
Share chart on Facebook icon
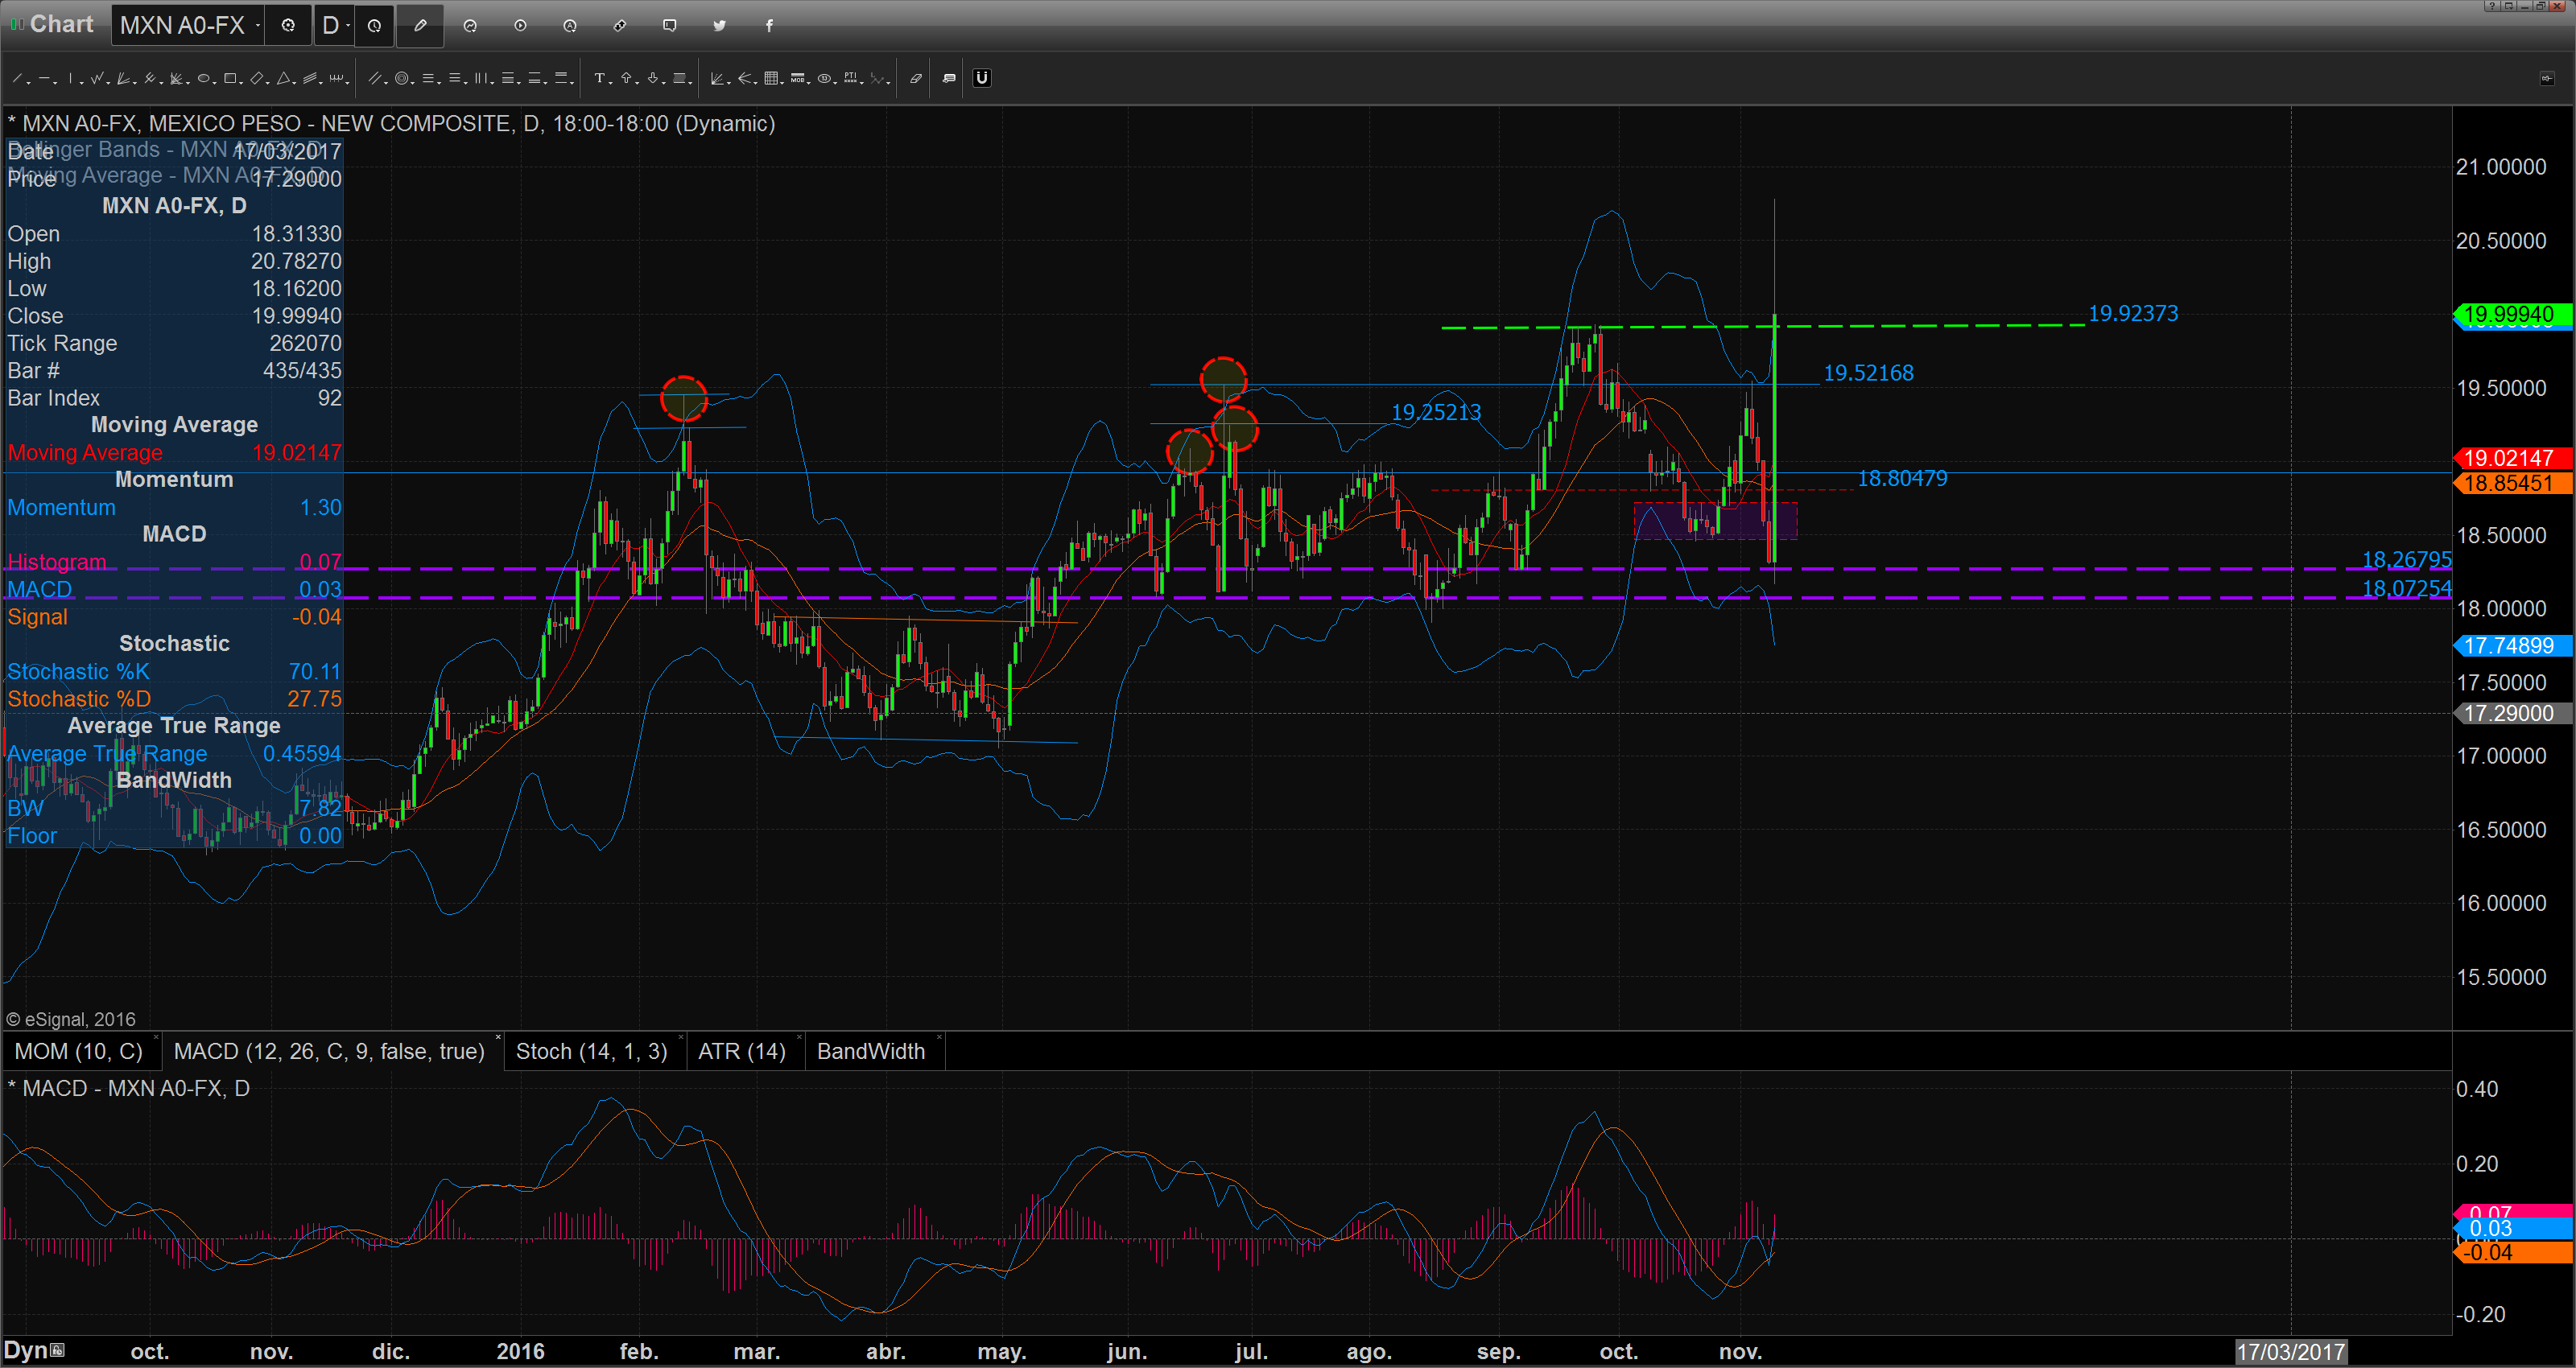pos(769,26)
